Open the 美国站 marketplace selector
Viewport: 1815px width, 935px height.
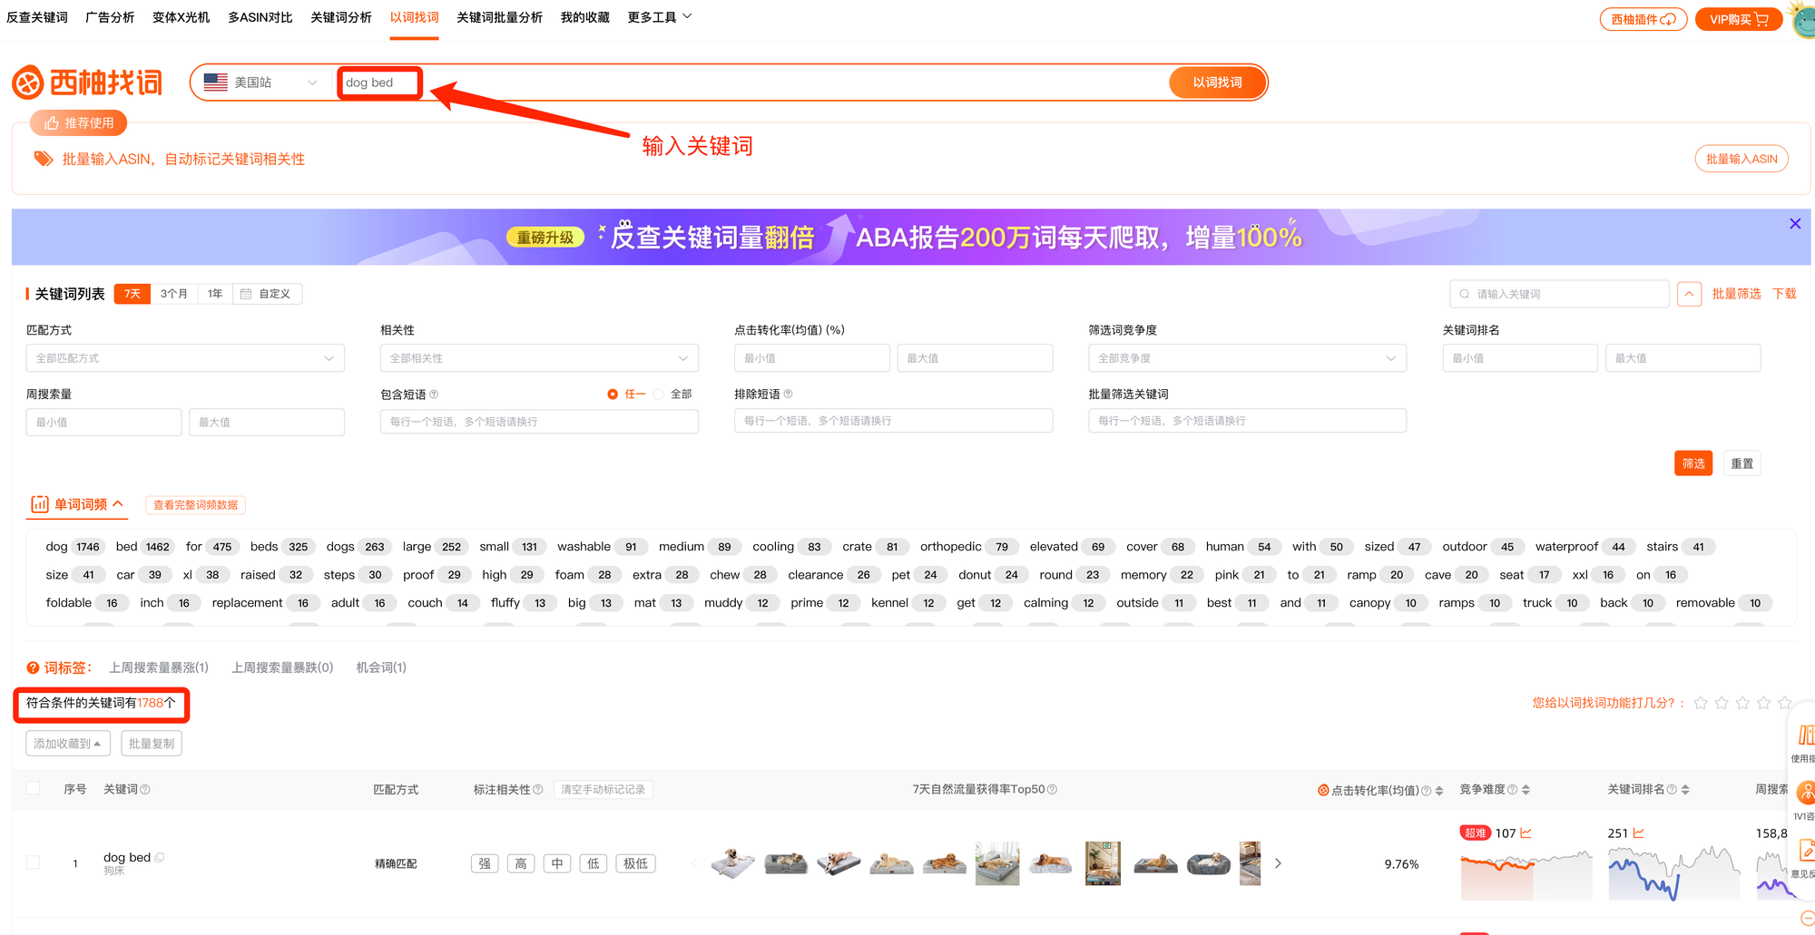pos(261,83)
